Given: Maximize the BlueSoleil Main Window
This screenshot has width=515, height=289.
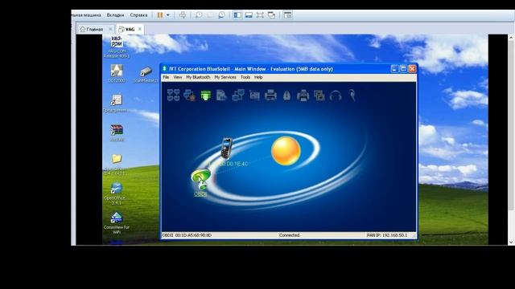Looking at the screenshot, I should tap(403, 68).
